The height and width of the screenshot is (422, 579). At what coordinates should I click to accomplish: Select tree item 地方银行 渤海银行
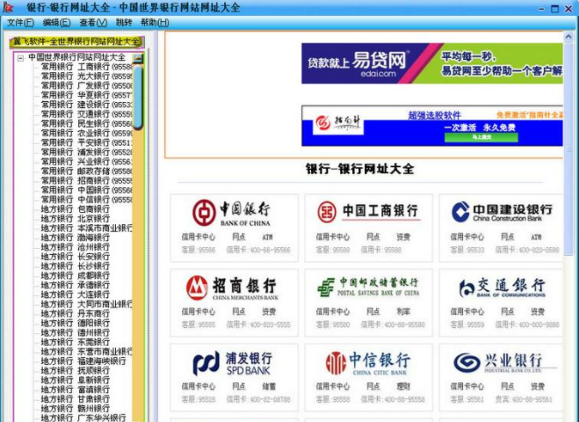[x=76, y=237]
